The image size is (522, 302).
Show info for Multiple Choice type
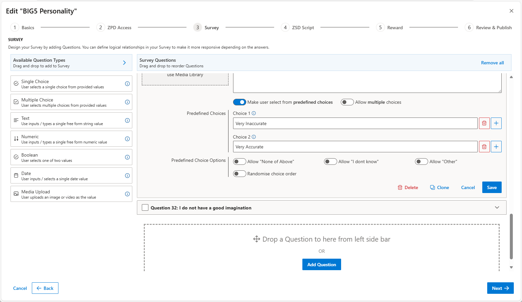[x=127, y=102]
